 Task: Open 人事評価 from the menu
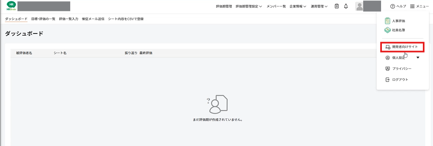click(x=399, y=21)
